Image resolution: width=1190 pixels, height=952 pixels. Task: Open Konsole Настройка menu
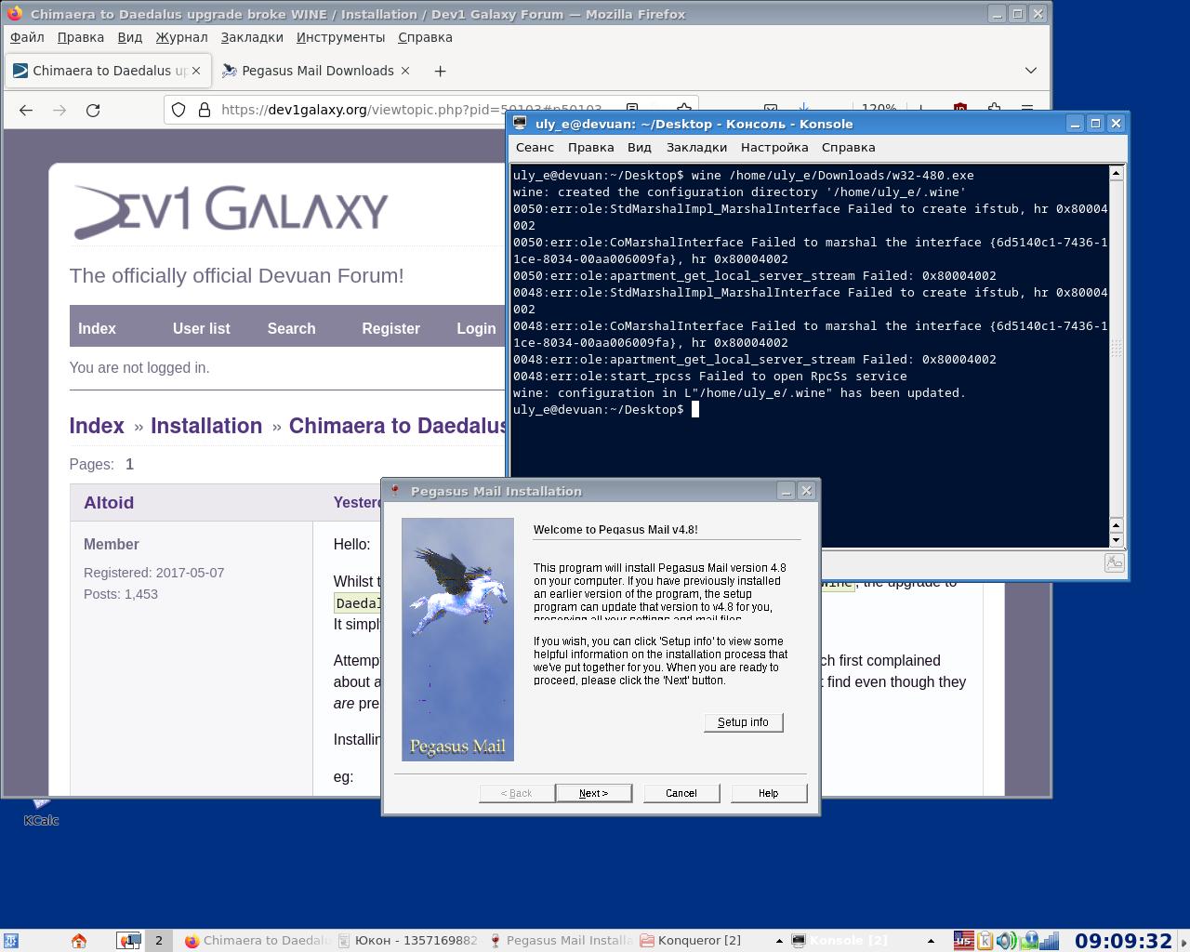(774, 147)
